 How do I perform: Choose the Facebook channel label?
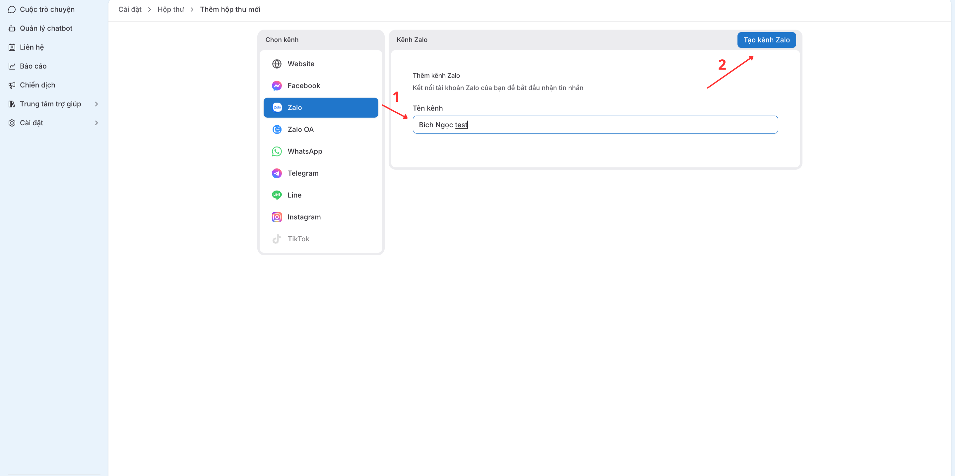(304, 86)
